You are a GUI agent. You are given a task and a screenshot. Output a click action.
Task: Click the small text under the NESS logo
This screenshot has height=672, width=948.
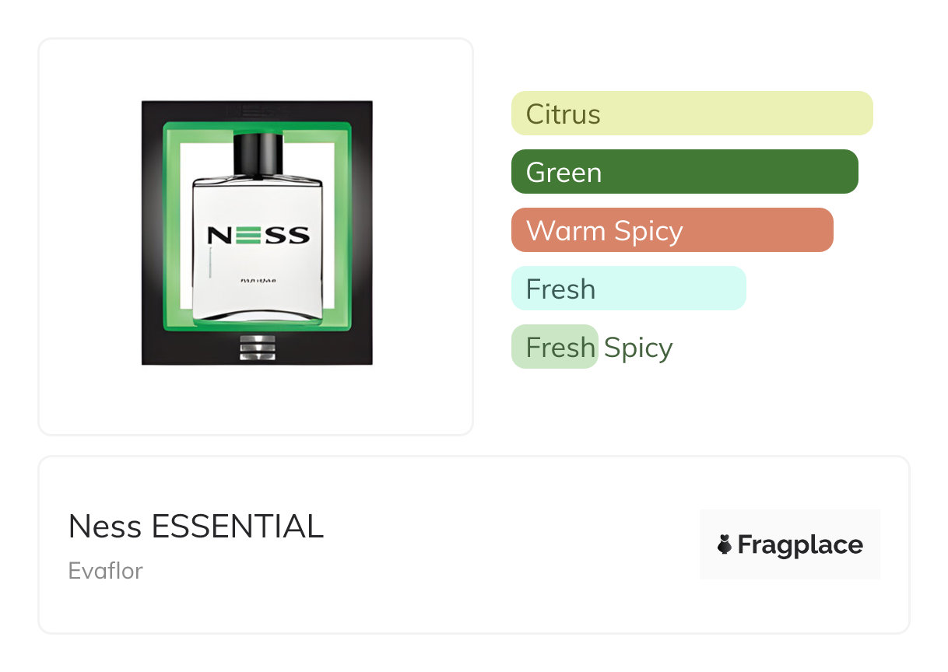[x=256, y=279]
